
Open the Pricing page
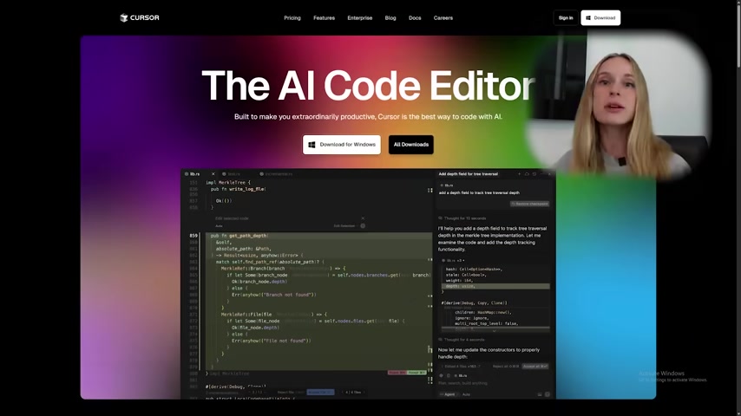[292, 18]
